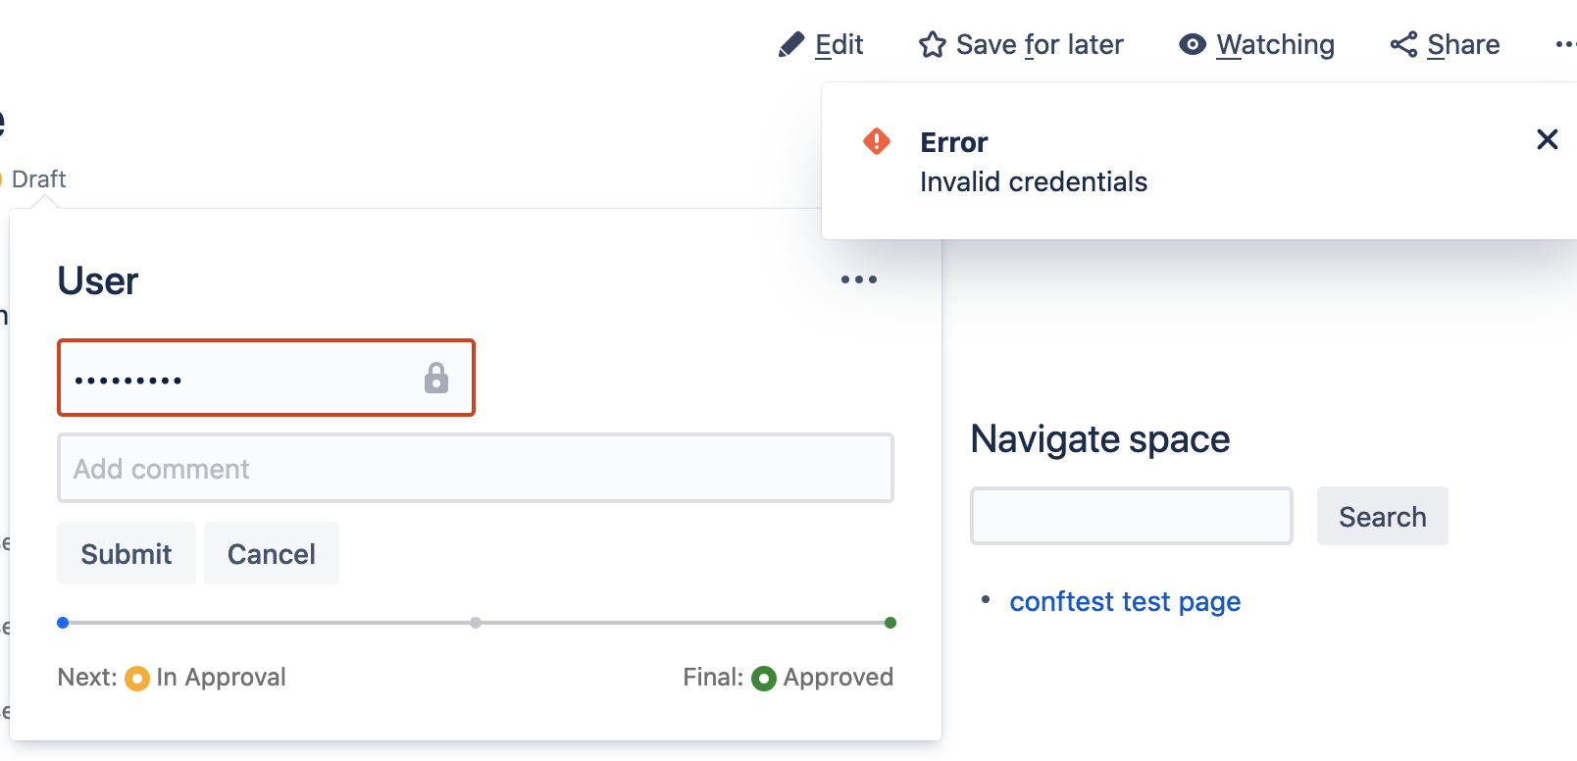Click the Submit button
This screenshot has height=761, width=1577.
pyautogui.click(x=127, y=553)
